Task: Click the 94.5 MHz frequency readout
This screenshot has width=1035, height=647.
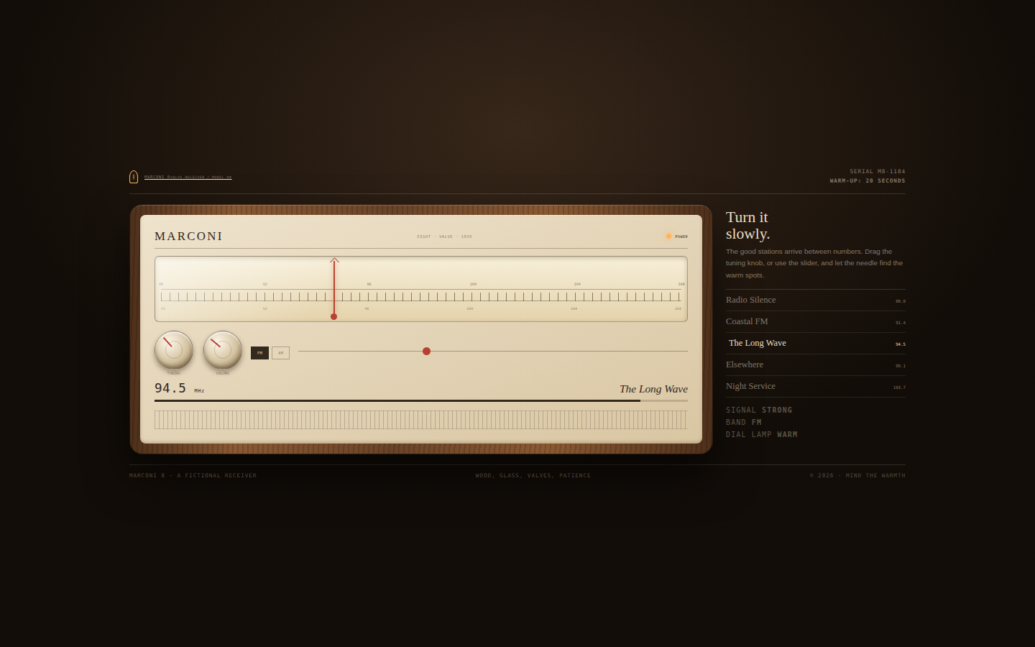Action: coord(180,388)
